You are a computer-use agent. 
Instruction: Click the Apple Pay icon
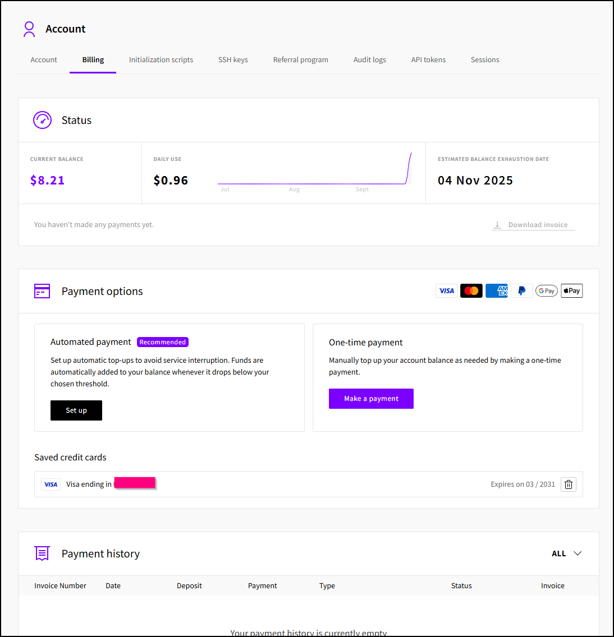tap(571, 291)
